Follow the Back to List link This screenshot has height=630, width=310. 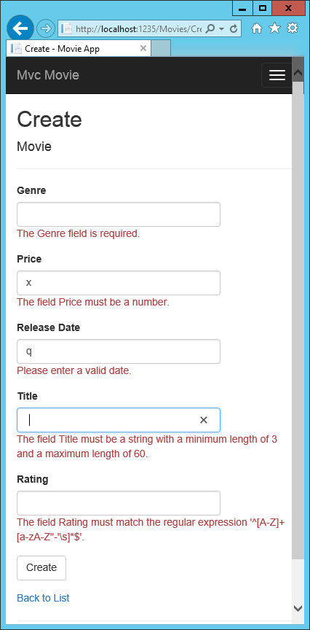(x=43, y=598)
